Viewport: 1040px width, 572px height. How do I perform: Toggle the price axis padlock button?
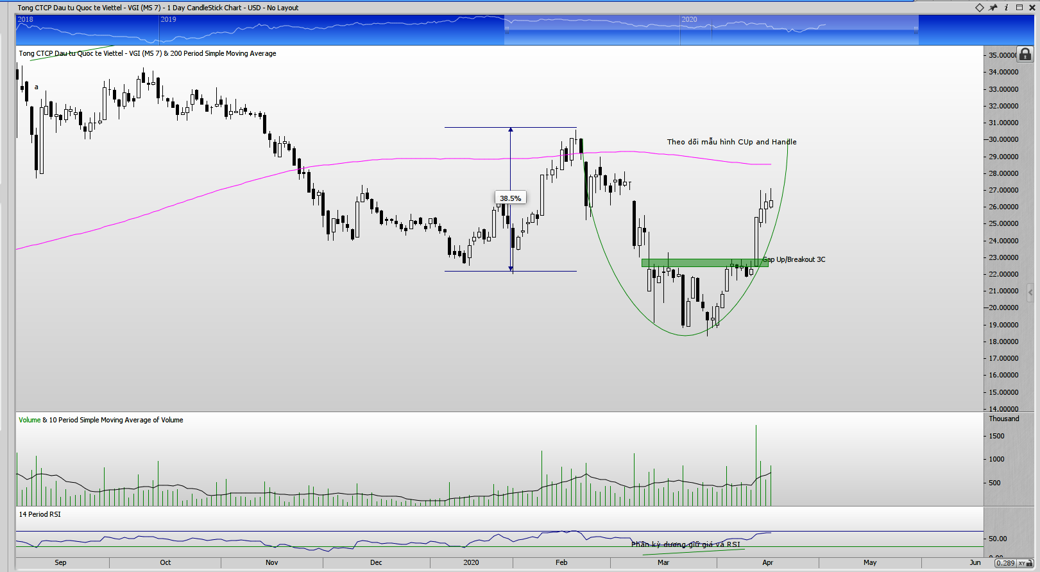(x=1025, y=55)
